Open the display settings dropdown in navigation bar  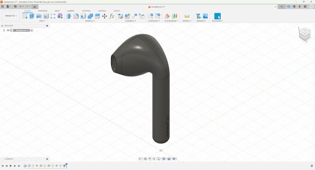tap(164, 159)
